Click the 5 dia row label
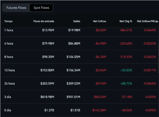Screen dimensions: 159x117 coord(8,110)
